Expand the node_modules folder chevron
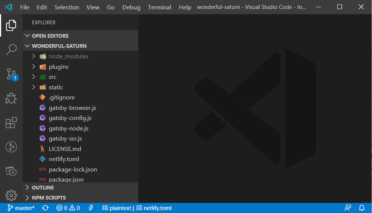This screenshot has height=213, width=372. pos(33,56)
